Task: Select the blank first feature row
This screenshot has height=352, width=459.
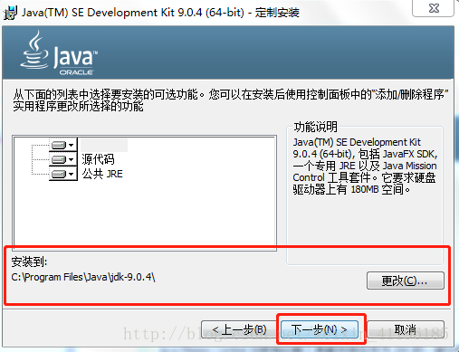Action: coord(104,145)
